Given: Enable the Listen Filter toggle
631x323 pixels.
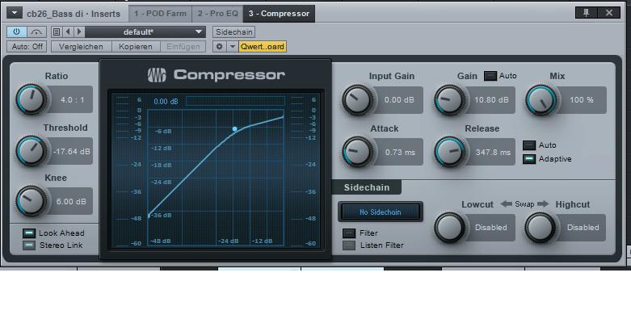Looking at the screenshot, I should pyautogui.click(x=349, y=245).
